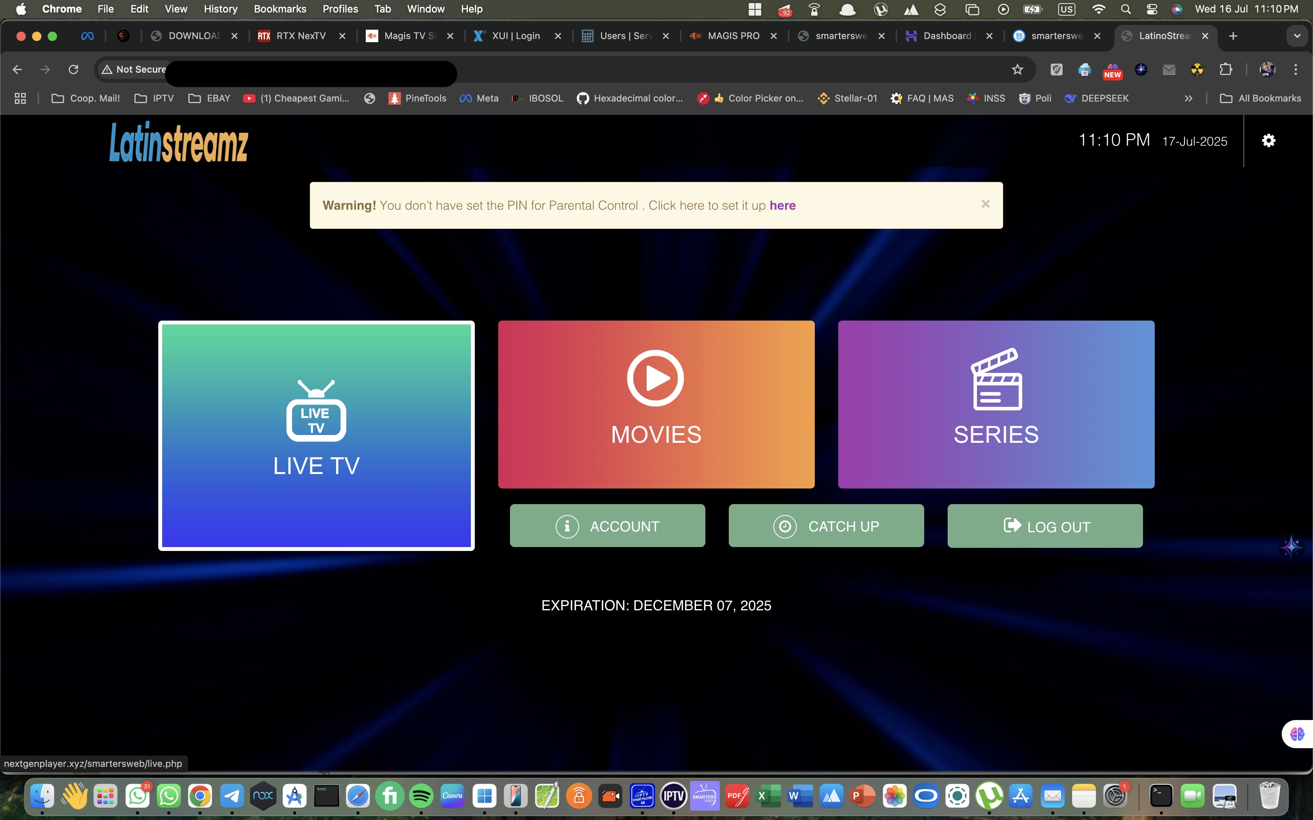Expand hidden bookmarks with the chevron
The width and height of the screenshot is (1313, 820).
[x=1188, y=98]
